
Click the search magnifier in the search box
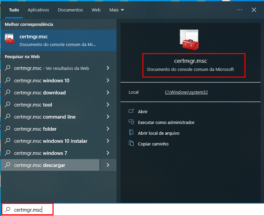[x=7, y=210]
